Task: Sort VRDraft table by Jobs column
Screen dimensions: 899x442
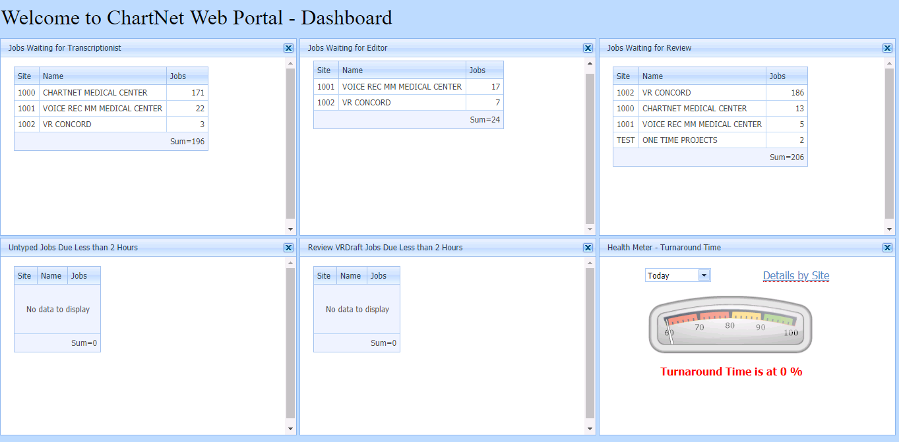Action: (x=383, y=275)
